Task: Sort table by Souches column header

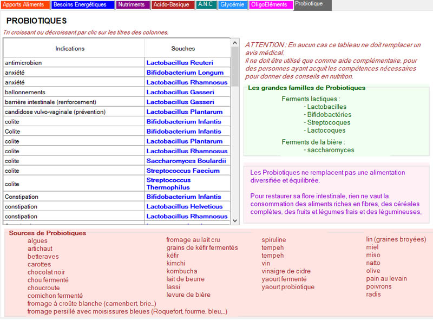Action: (183, 48)
